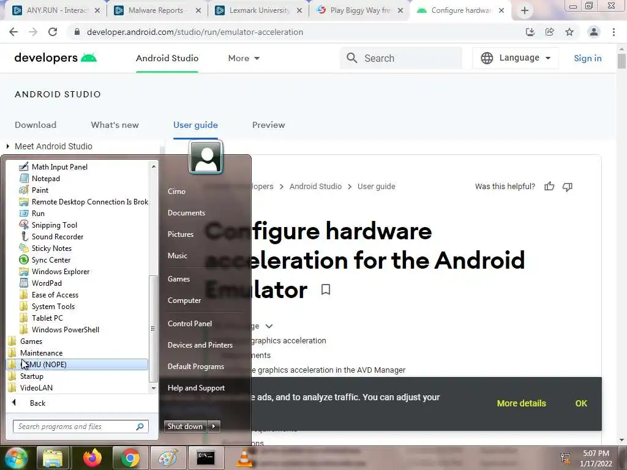Open Pictures from Start menu

[181, 234]
